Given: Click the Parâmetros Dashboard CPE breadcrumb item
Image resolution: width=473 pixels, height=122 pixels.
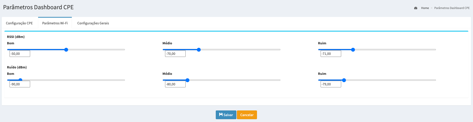Looking at the screenshot, I should pyautogui.click(x=452, y=8).
